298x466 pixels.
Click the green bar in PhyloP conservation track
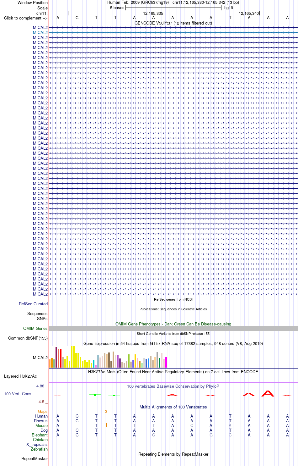pos(95,395)
